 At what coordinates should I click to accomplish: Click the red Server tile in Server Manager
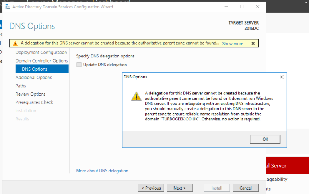click(287, 165)
